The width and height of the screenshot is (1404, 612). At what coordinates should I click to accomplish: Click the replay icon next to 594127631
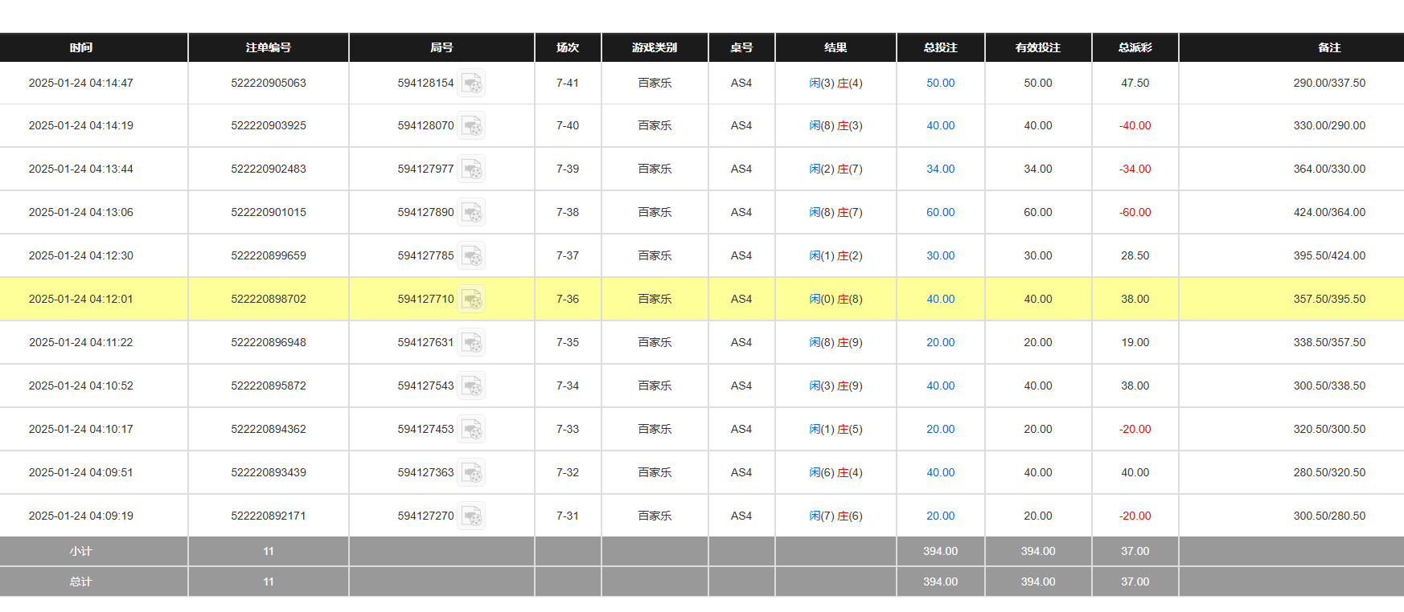471,343
